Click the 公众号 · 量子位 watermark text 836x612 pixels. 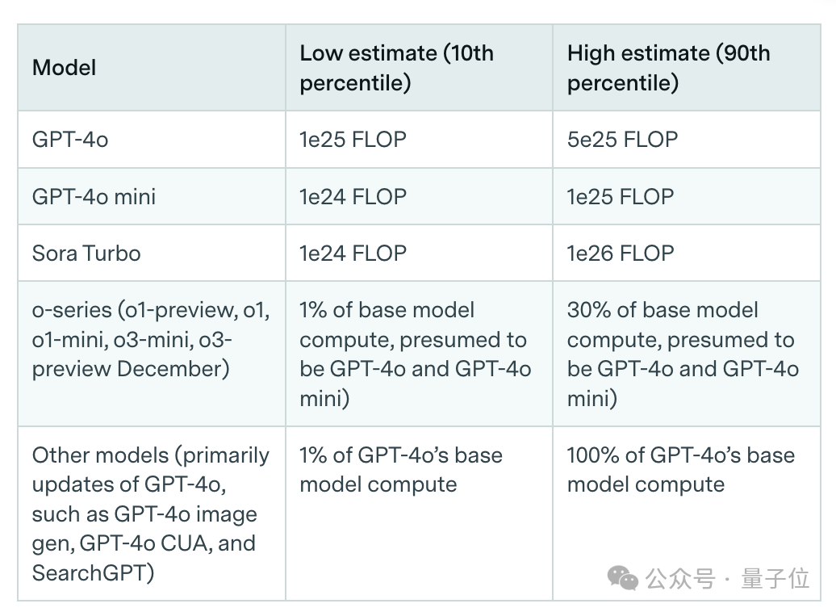pos(727,578)
